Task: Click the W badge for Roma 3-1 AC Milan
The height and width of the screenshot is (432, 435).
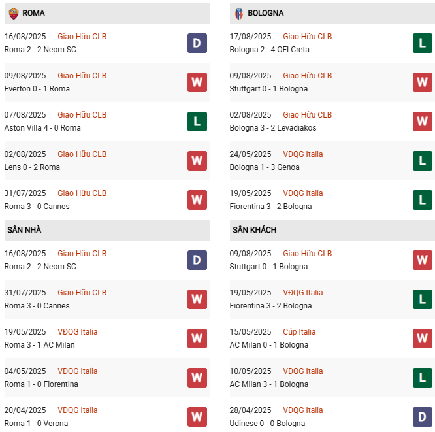Action: point(197,339)
